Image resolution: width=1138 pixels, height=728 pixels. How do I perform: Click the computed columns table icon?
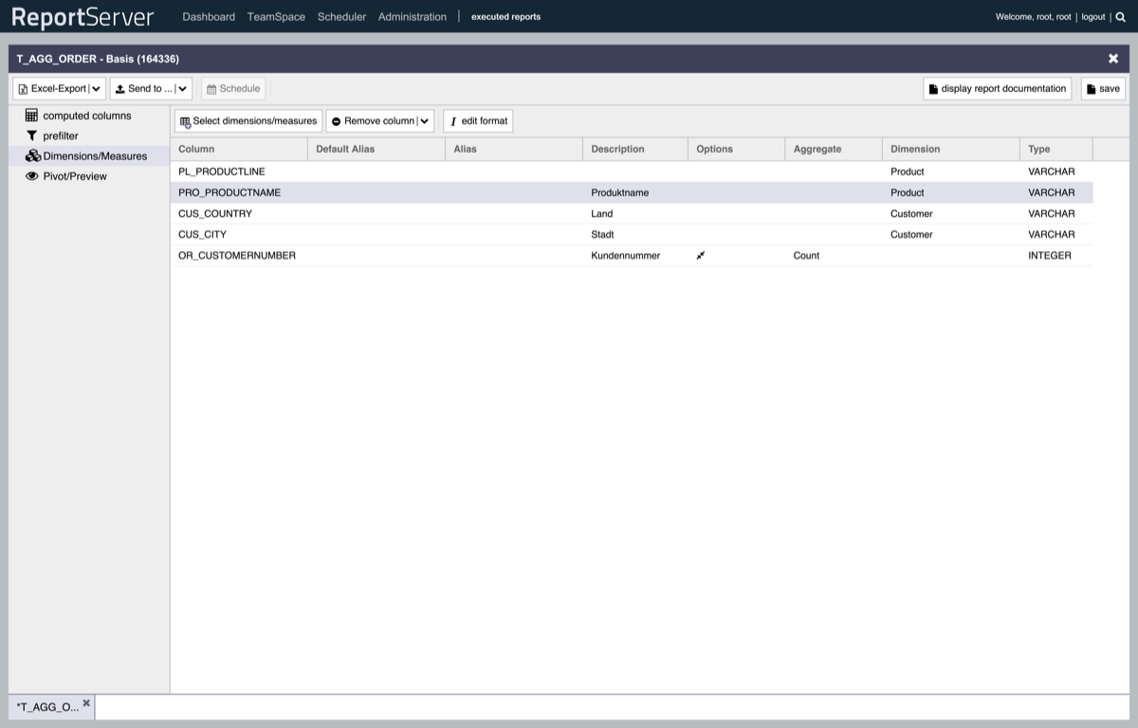tap(31, 115)
